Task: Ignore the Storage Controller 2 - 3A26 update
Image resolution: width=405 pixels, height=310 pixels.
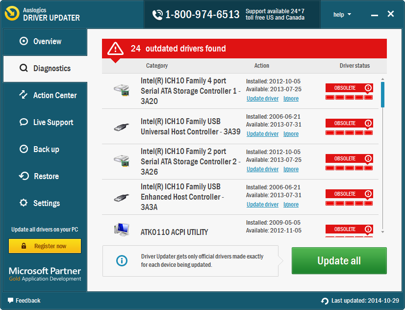Action: 291,169
